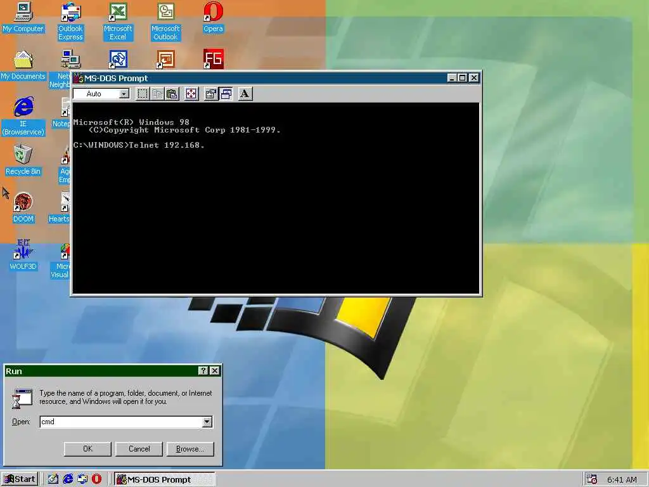Select the Word shortcut icon under Excel
The height and width of the screenshot is (487, 649).
pos(118,59)
